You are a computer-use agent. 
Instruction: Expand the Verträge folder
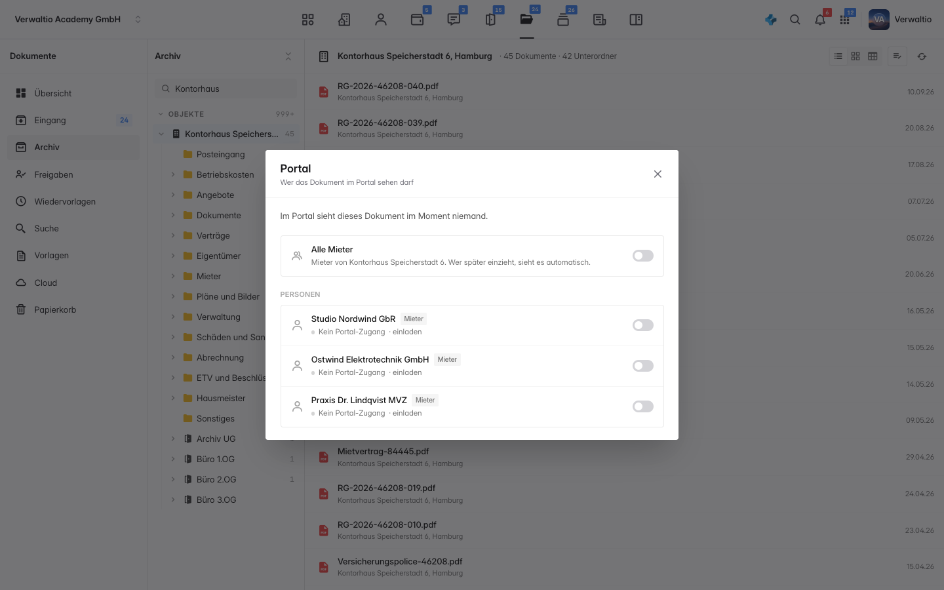point(173,235)
